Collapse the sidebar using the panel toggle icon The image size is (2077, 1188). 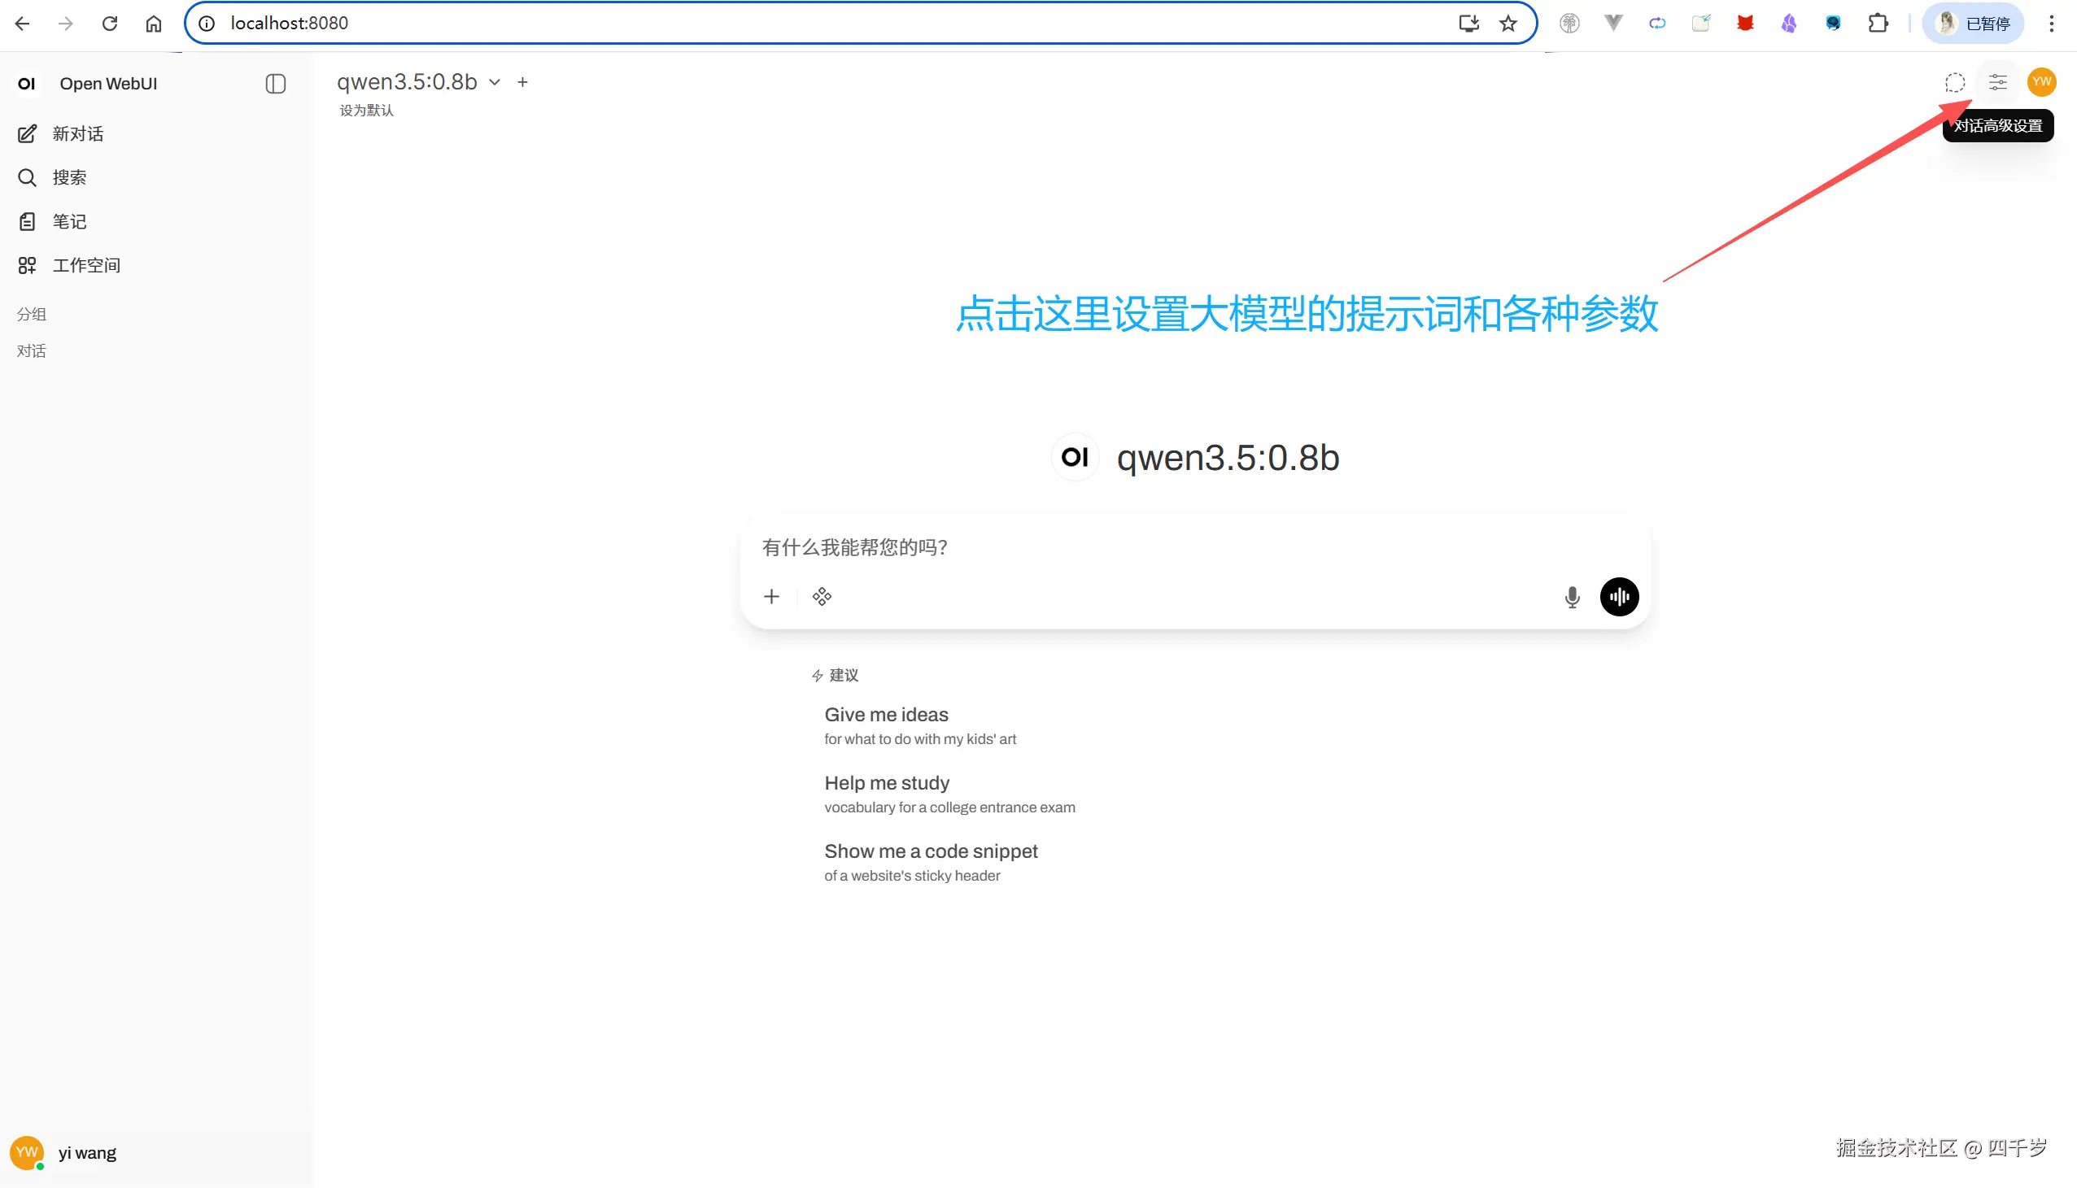point(275,83)
